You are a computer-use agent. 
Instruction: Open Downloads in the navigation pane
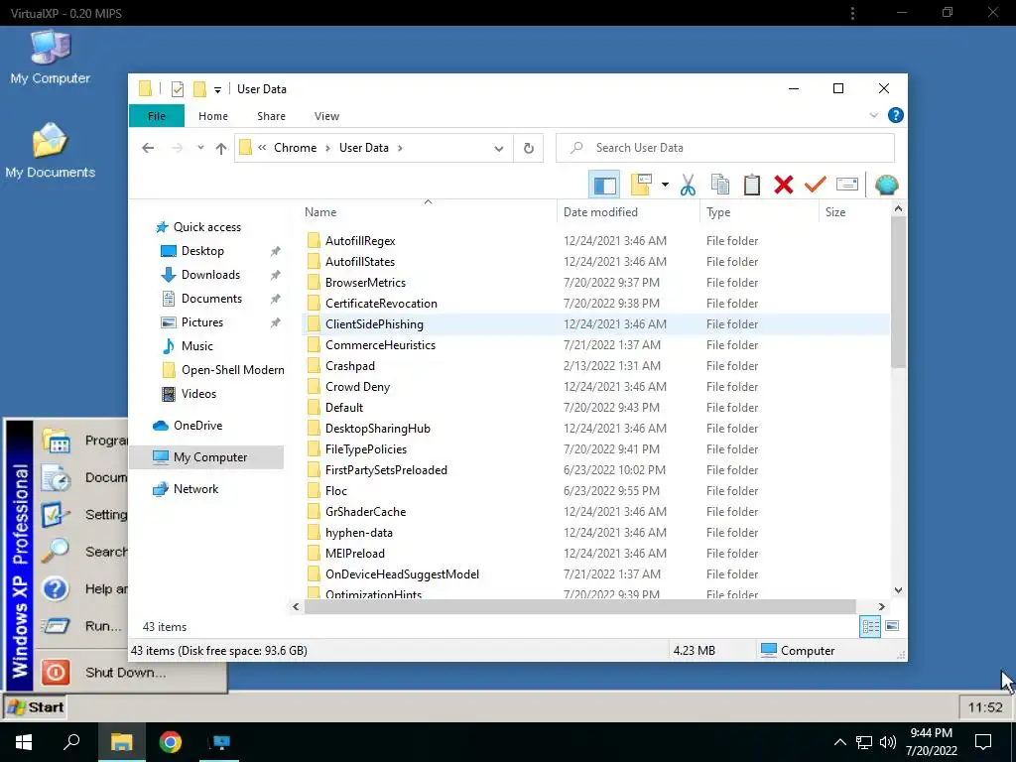210,275
